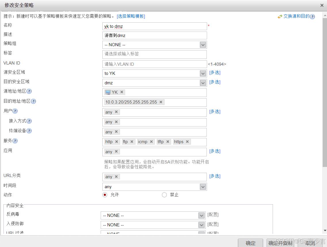Click the YK computer address icon
Screen dimensions: 327x247
tap(108, 92)
